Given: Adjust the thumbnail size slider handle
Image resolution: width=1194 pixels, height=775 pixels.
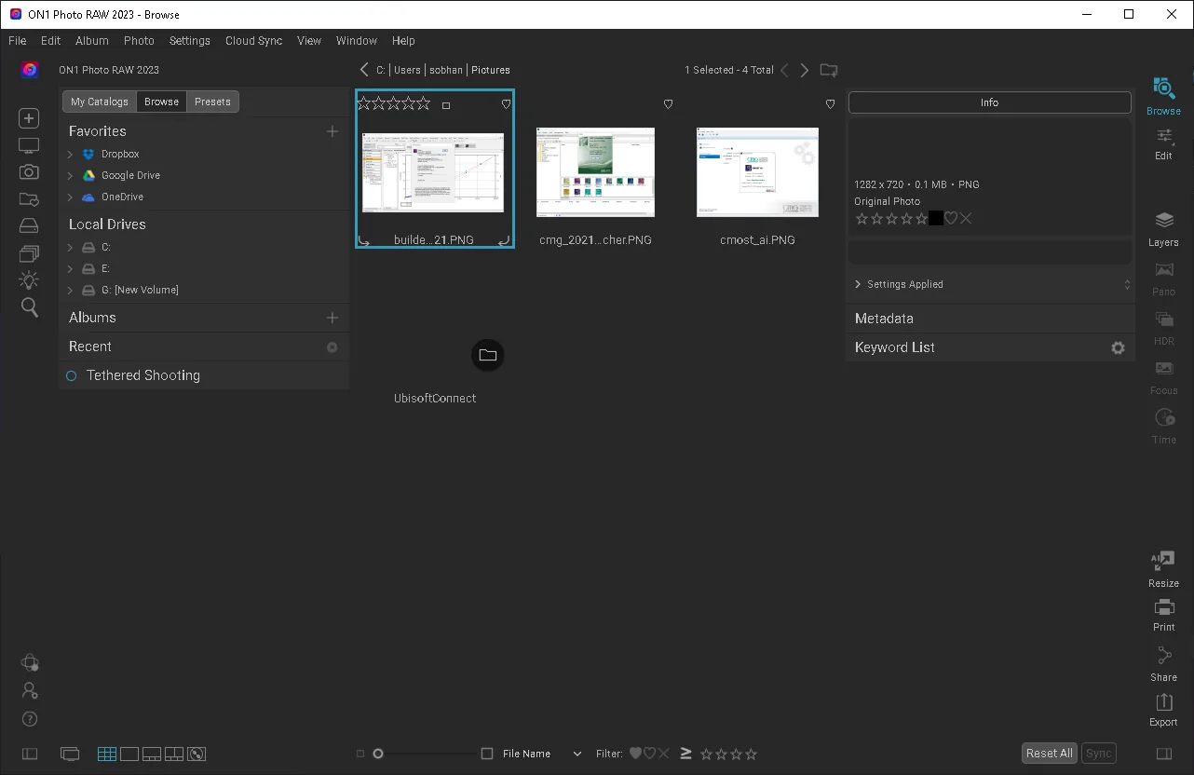Looking at the screenshot, I should point(378,754).
